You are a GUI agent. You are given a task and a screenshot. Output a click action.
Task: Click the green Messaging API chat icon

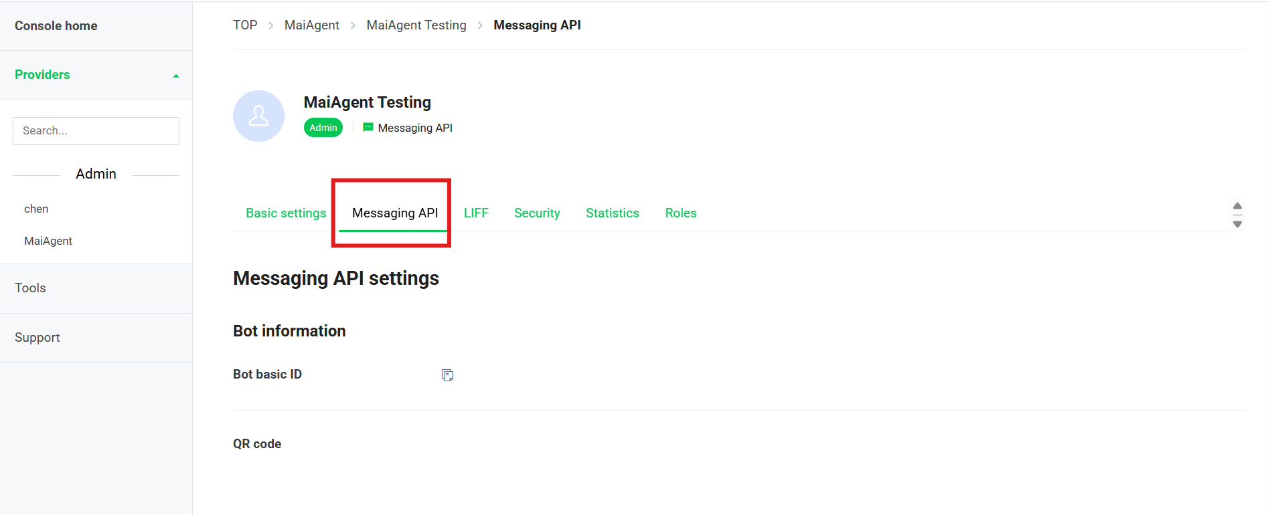click(368, 127)
